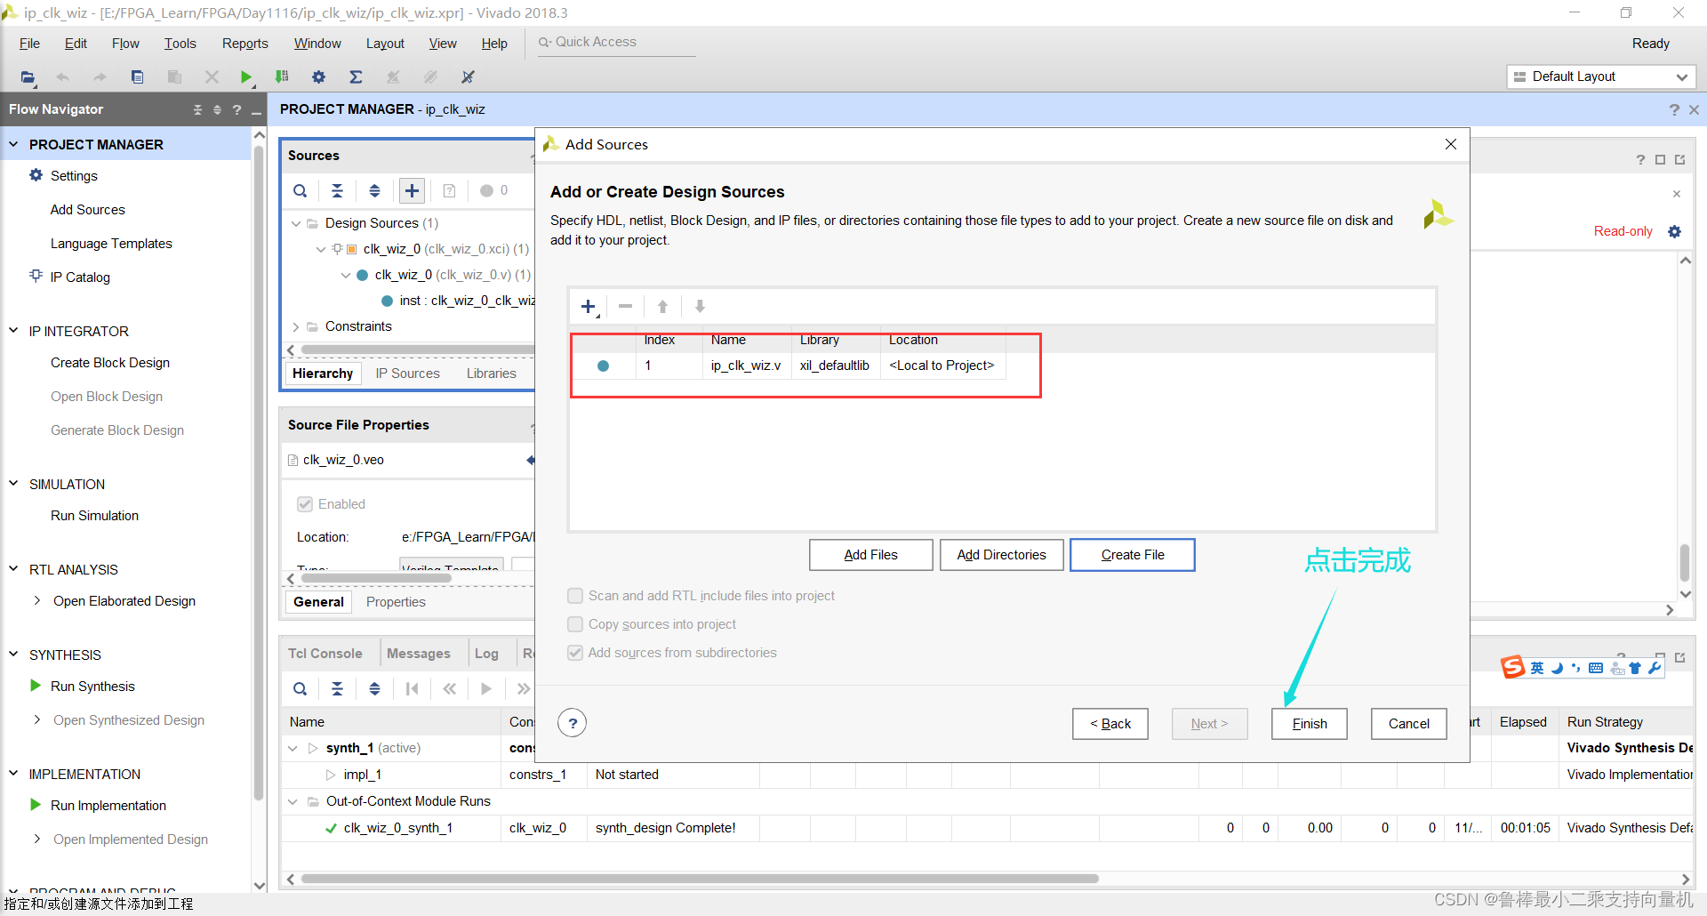The image size is (1707, 916).
Task: Click the Sogou input method S icon
Action: click(1513, 667)
